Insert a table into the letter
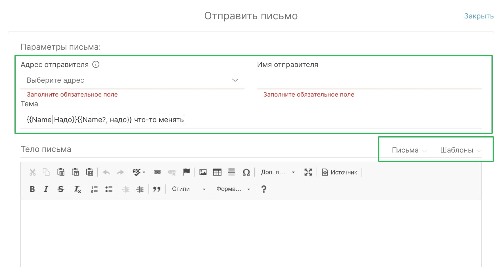 pos(217,172)
